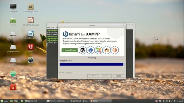
Task: Open the Learn More link button
Action: tap(70, 50)
